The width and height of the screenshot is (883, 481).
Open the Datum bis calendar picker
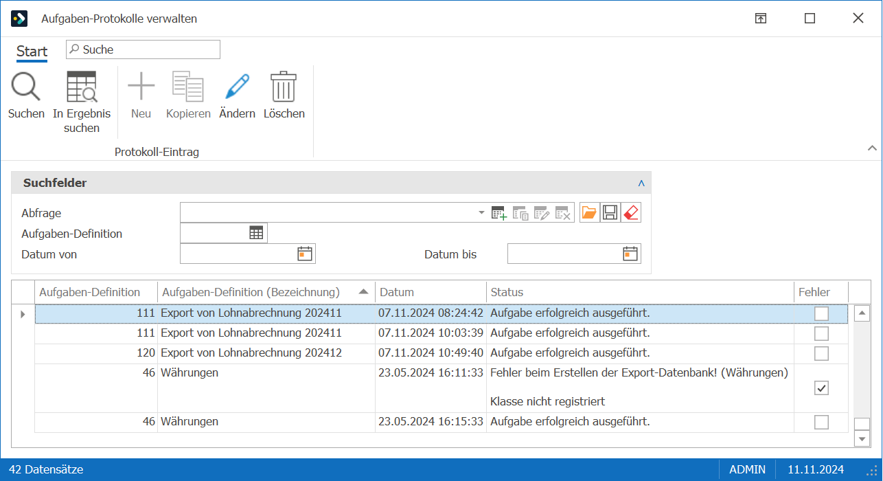click(x=630, y=254)
